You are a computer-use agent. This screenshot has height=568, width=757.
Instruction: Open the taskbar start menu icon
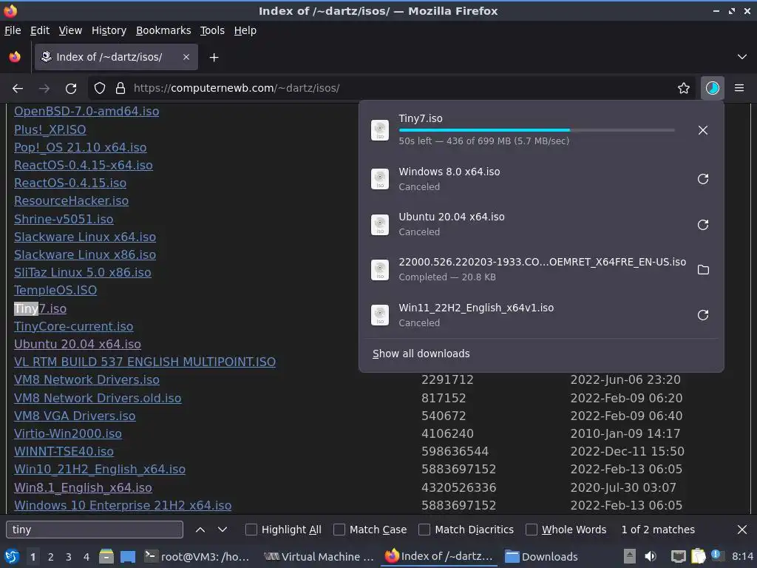coord(12,557)
